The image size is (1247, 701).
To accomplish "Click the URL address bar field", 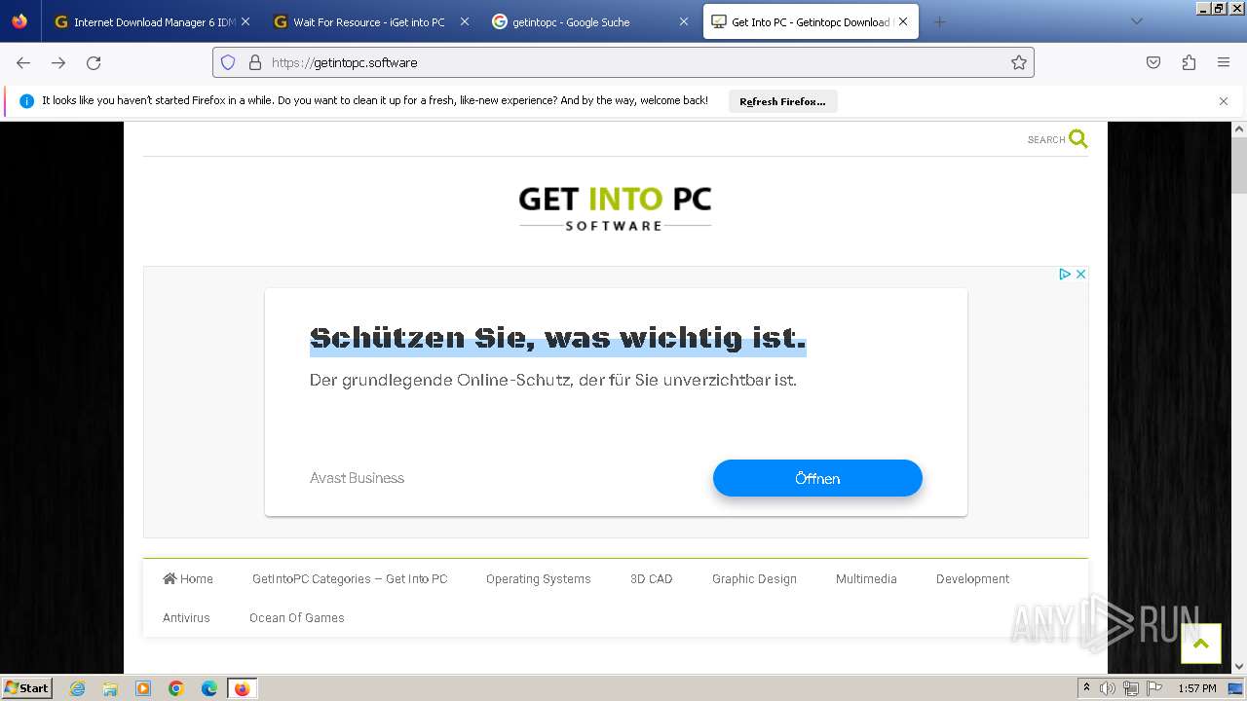I will coord(623,62).
